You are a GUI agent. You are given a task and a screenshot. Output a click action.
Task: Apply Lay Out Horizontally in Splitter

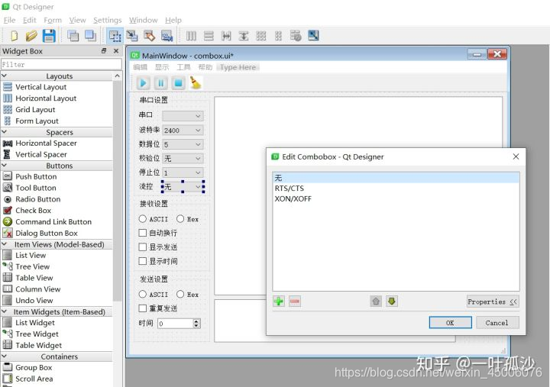pyautogui.click(x=226, y=36)
